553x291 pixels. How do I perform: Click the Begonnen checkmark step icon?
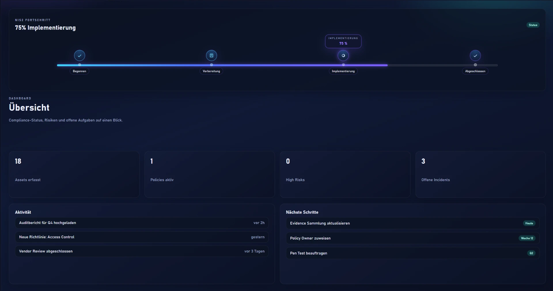tap(79, 55)
